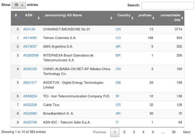Open the AS4134 link
The image size is (195, 138).
tap(29, 29)
